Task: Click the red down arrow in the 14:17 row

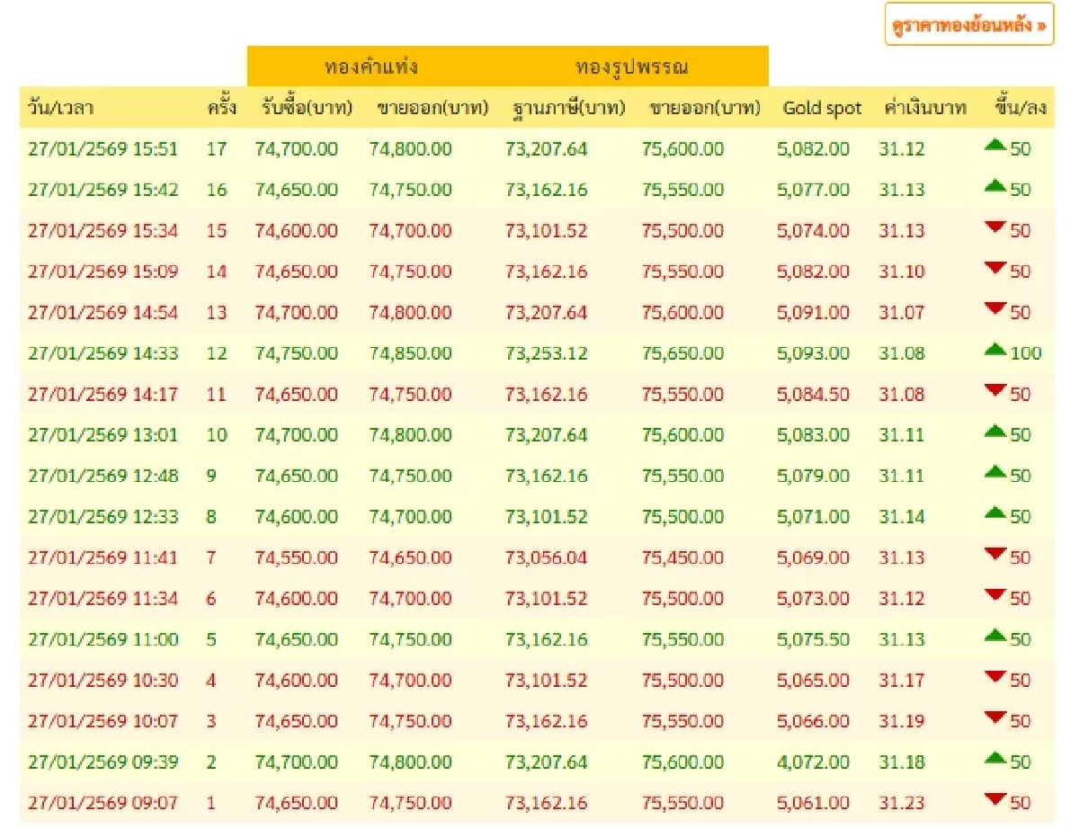Action: pos(995,391)
